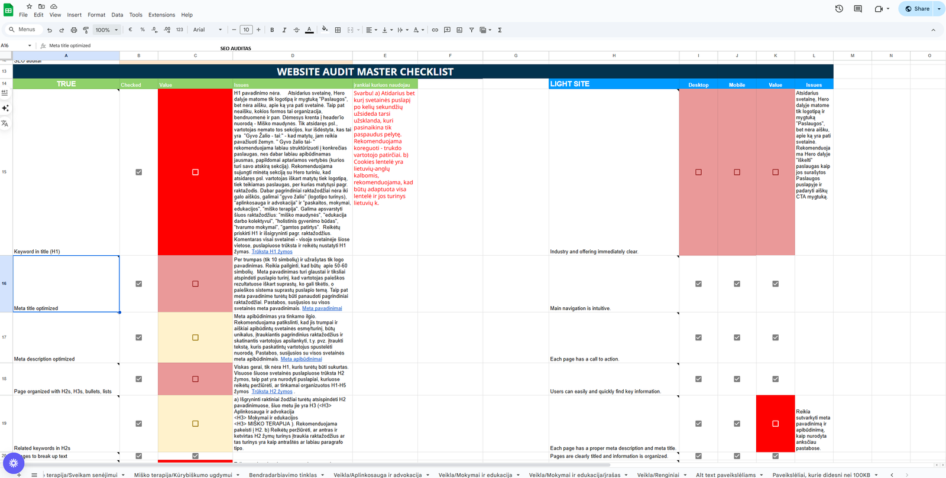Viewport: 946px width, 478px height.
Task: Open the borders tool
Action: (338, 30)
